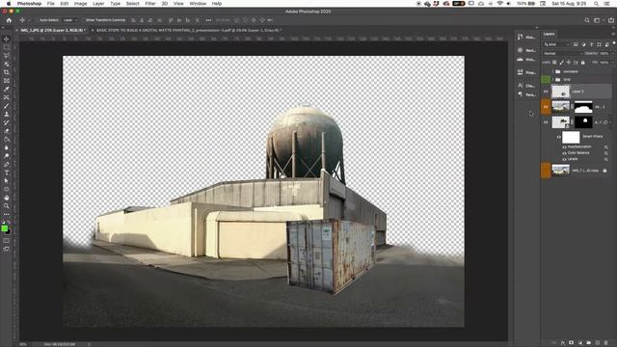Select the Rectangular Marquee tool
This screenshot has height=347, width=617.
click(x=7, y=47)
